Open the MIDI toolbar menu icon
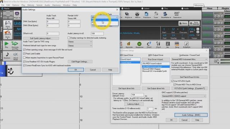 click(x=137, y=15)
